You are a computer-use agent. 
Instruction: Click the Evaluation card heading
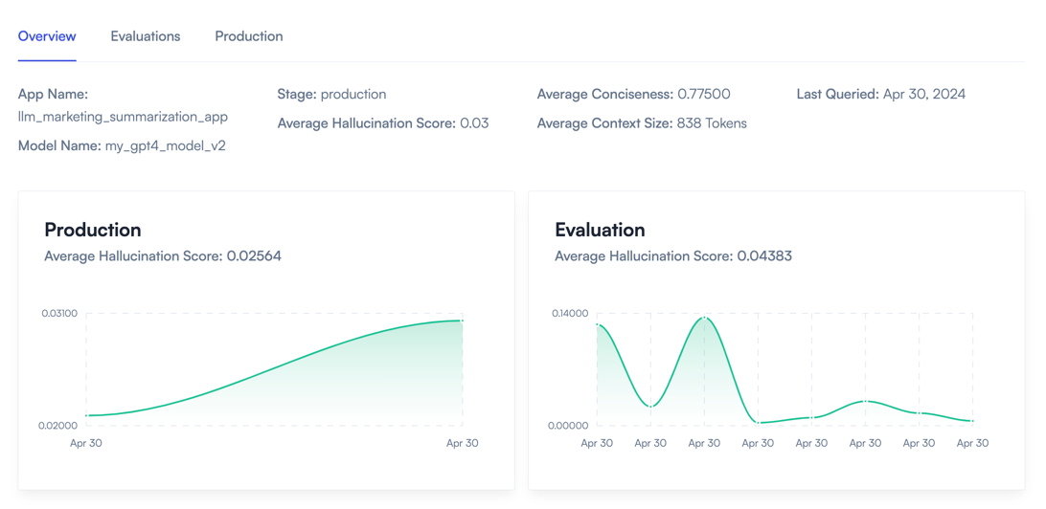coord(600,230)
